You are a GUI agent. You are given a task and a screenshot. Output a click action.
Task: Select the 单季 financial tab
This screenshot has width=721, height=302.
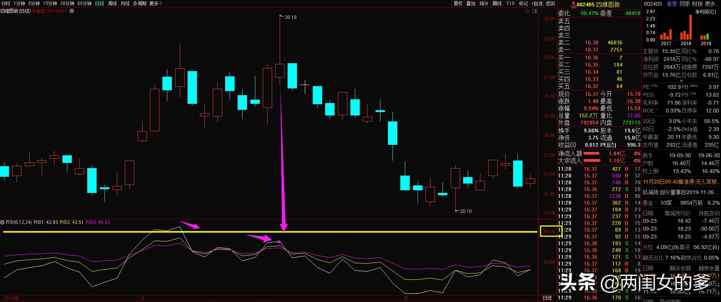click(x=672, y=4)
